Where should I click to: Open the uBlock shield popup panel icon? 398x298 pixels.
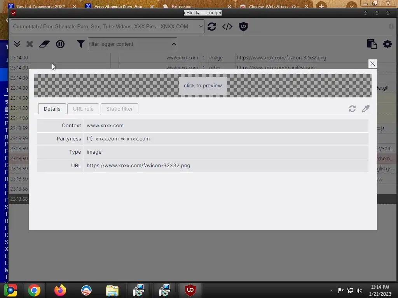pyautogui.click(x=243, y=27)
